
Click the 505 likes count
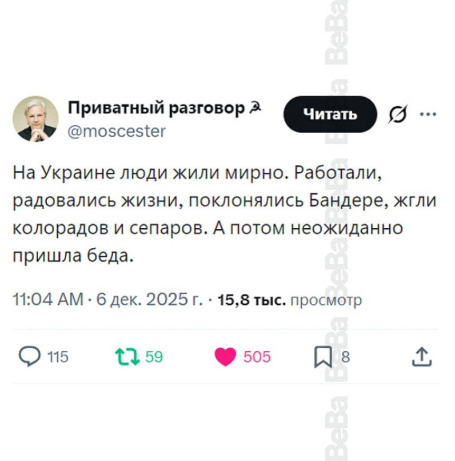click(257, 357)
